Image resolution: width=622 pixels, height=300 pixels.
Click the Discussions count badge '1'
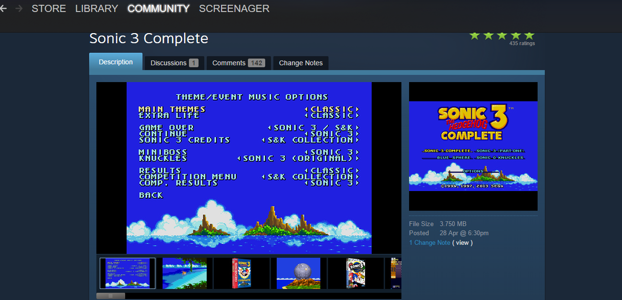pos(194,63)
